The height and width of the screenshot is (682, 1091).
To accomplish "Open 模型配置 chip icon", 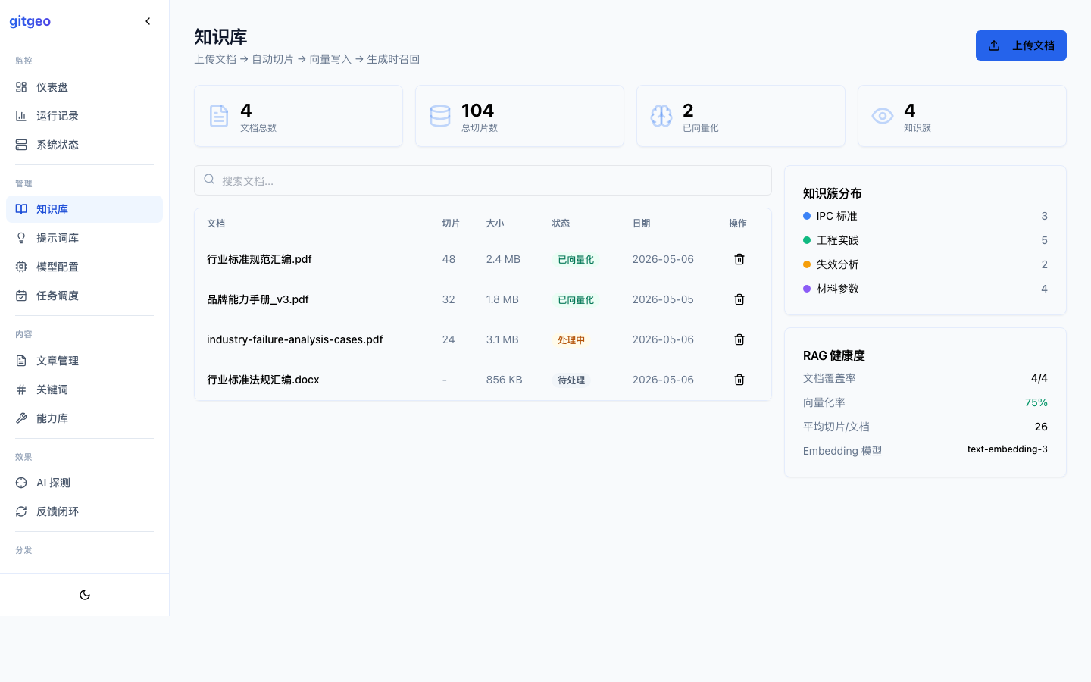I will point(21,267).
